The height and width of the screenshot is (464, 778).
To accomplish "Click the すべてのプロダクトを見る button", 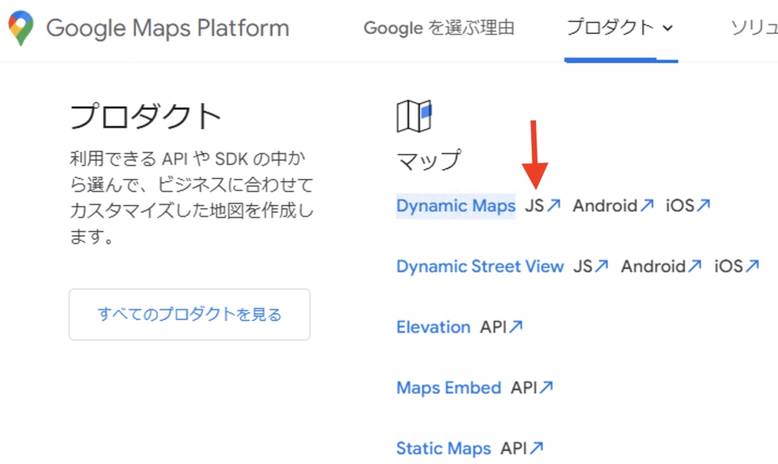I will click(189, 314).
